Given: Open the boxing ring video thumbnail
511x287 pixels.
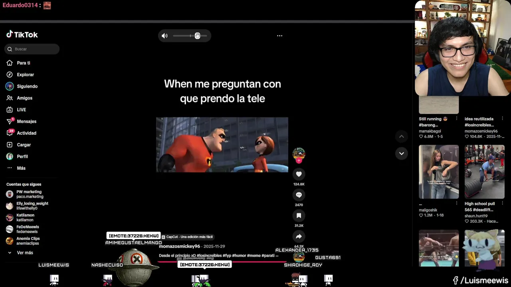Looking at the screenshot, I should click(x=439, y=248).
